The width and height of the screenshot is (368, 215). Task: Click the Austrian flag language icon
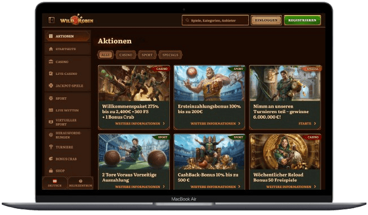pos(54,181)
